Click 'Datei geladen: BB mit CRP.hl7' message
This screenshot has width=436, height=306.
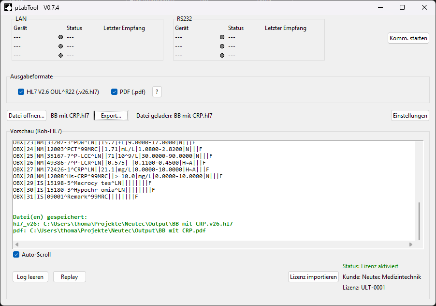click(x=174, y=116)
